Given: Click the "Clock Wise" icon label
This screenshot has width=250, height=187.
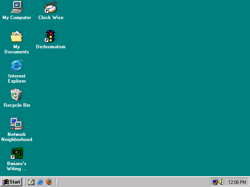Looking at the screenshot, I should point(51,18).
